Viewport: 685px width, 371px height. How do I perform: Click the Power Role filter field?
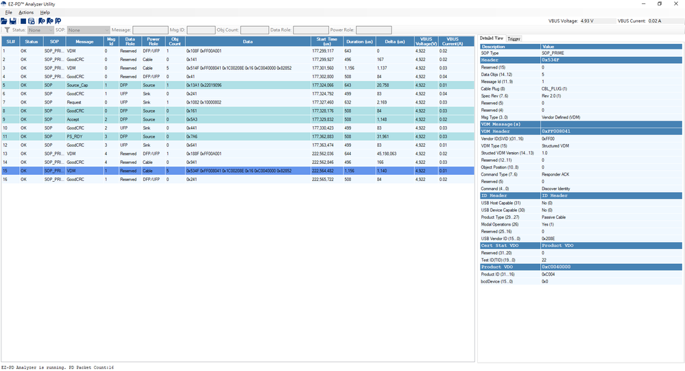(374, 30)
